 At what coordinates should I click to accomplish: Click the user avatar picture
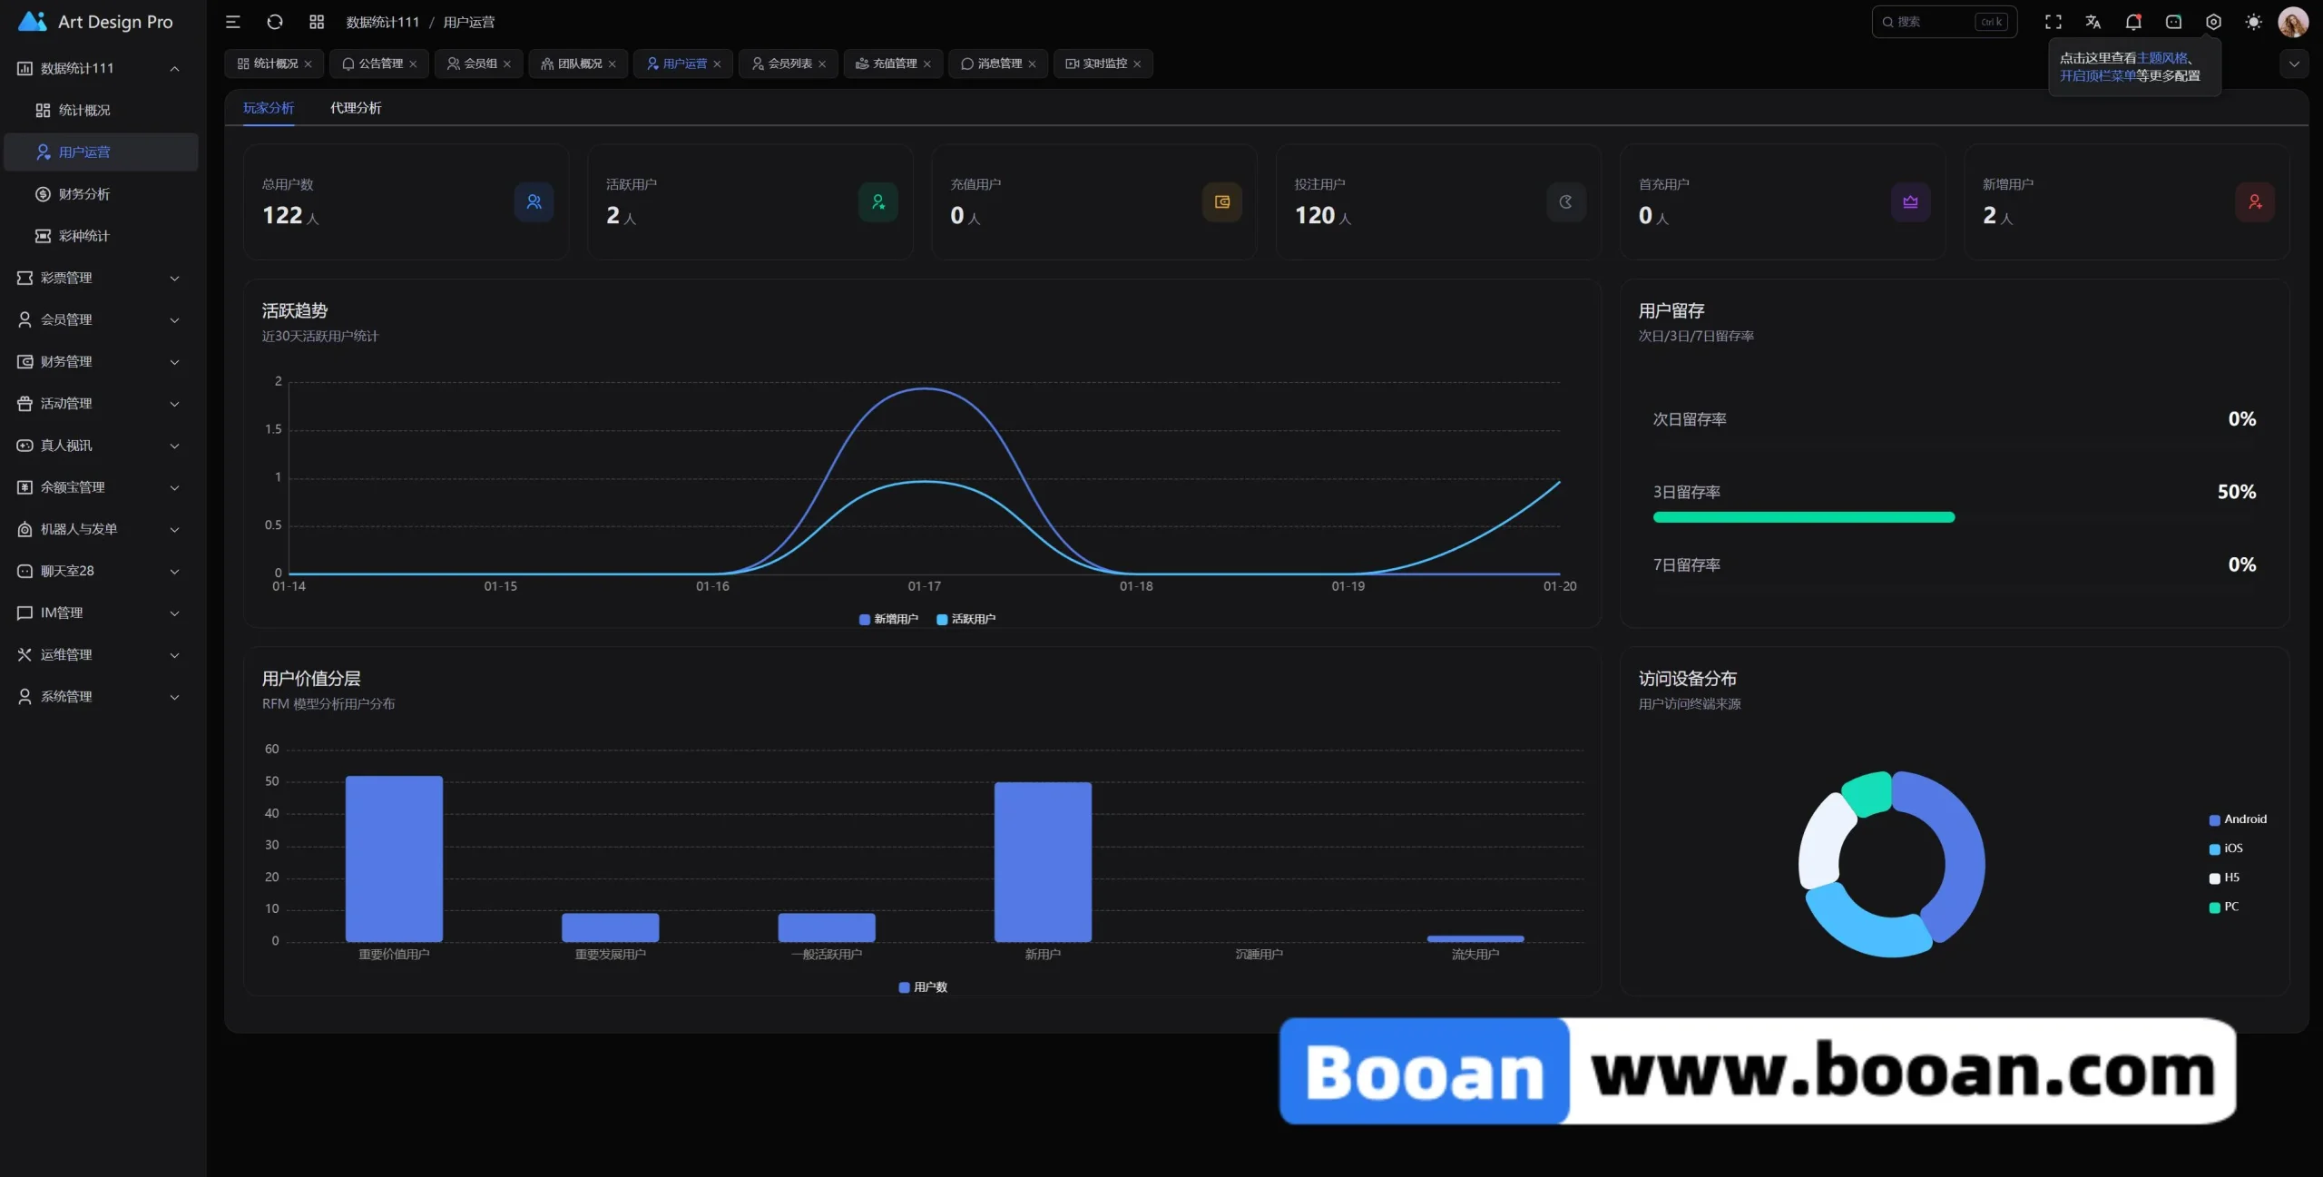point(2293,22)
